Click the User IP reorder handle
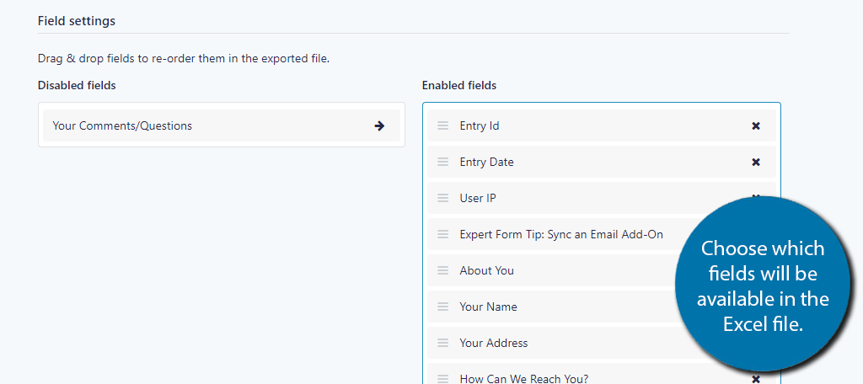Screen dimensions: 863x384 (443, 198)
